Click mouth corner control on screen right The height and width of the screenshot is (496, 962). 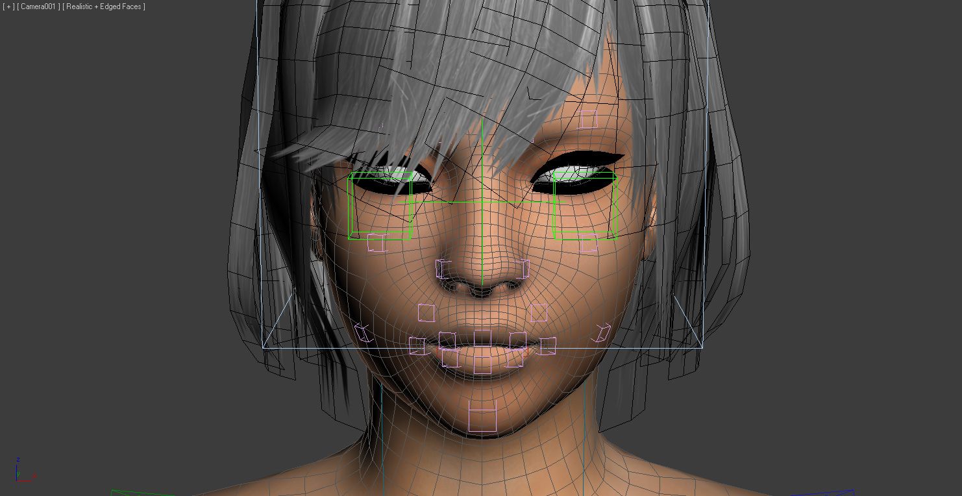[x=547, y=345]
